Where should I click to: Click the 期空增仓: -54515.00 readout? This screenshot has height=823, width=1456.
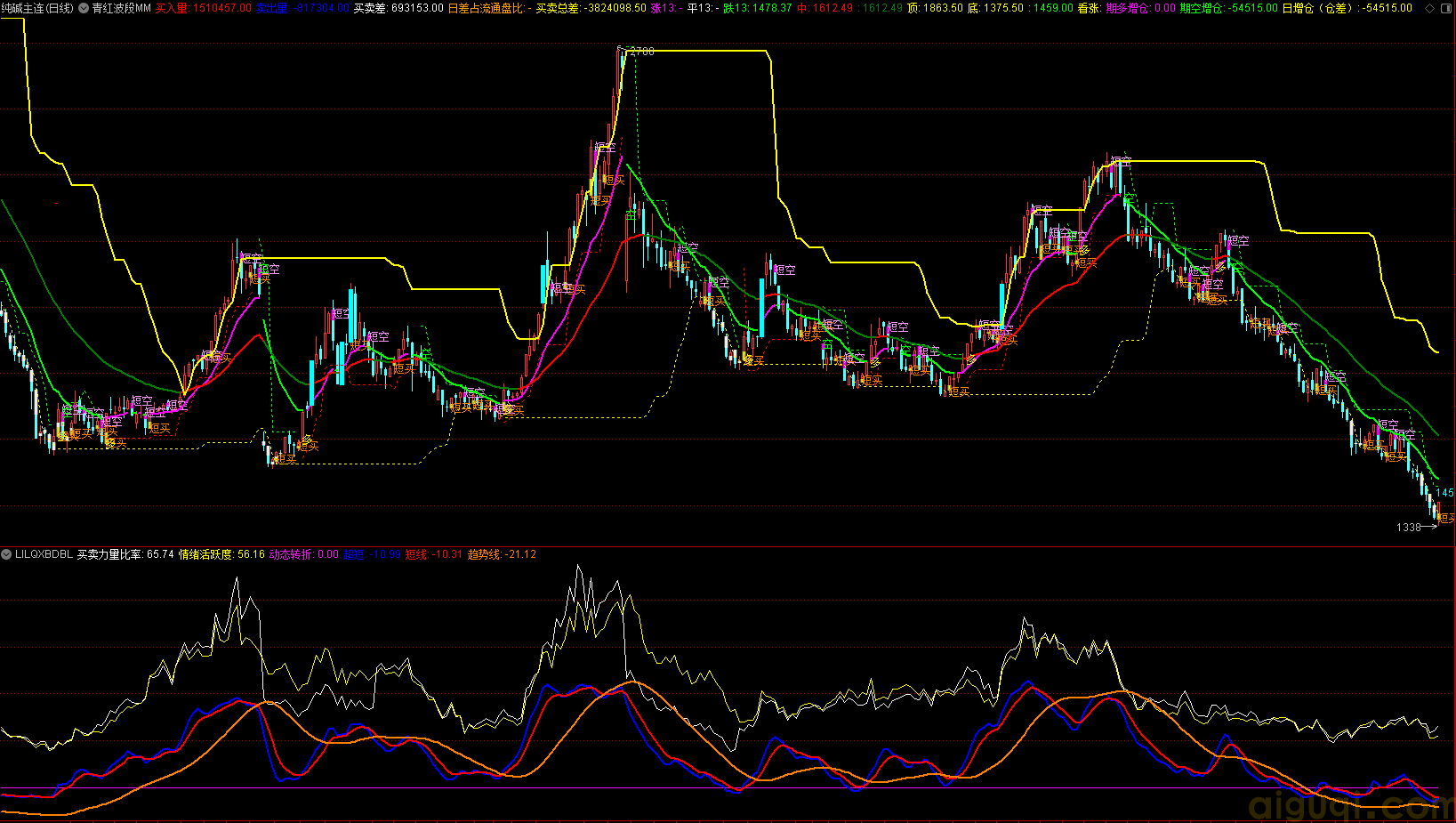[1228, 8]
